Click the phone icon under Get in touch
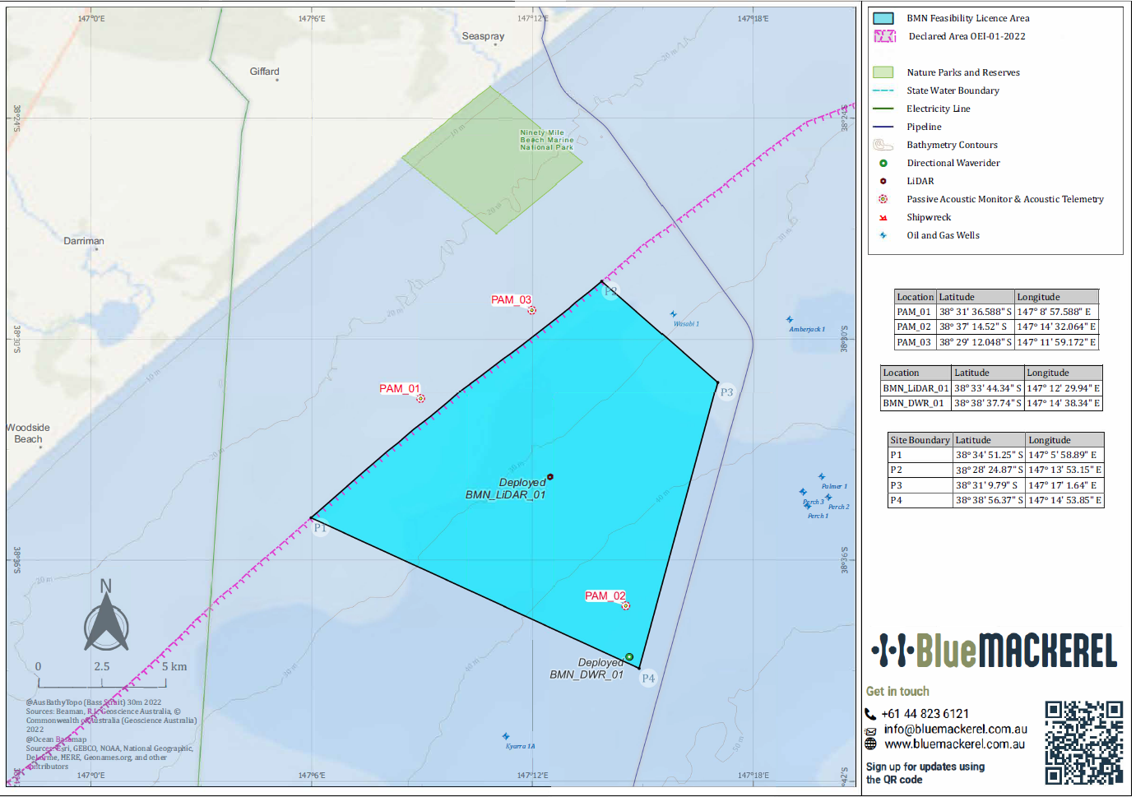 click(x=870, y=714)
